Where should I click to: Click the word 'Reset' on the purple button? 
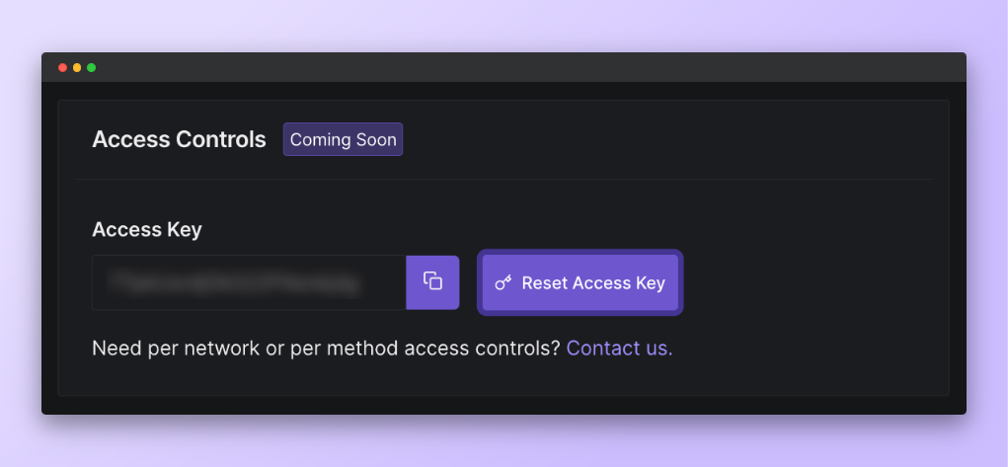[x=545, y=283]
